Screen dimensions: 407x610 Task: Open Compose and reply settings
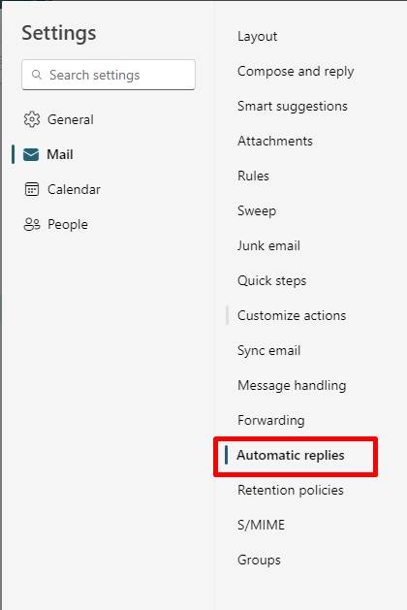pyautogui.click(x=296, y=72)
